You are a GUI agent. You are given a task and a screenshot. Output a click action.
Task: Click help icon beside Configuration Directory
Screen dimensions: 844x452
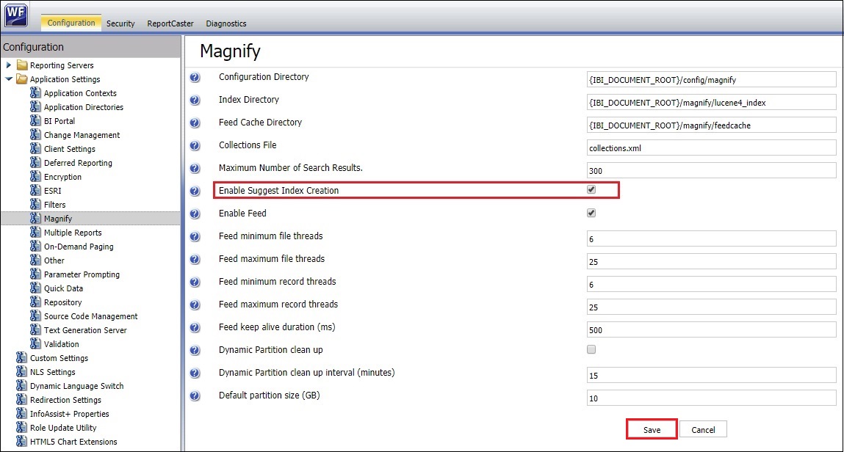(x=195, y=78)
